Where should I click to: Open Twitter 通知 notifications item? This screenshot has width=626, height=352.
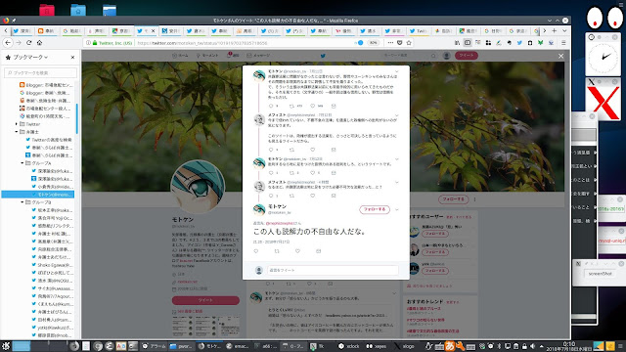[233, 56]
